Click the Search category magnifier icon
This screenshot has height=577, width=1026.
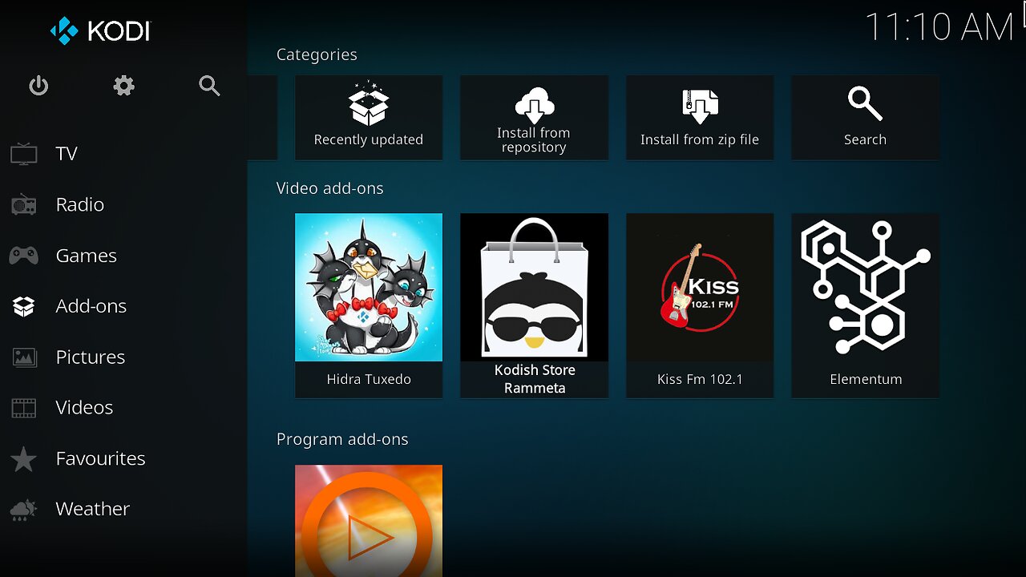click(x=865, y=104)
